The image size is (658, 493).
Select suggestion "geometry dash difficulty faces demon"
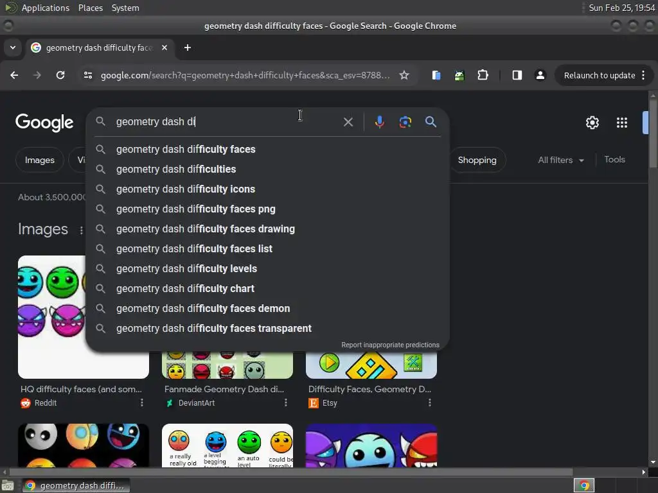pyautogui.click(x=267, y=309)
